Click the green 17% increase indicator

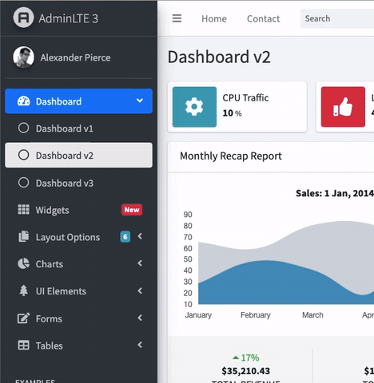pyautogui.click(x=246, y=357)
